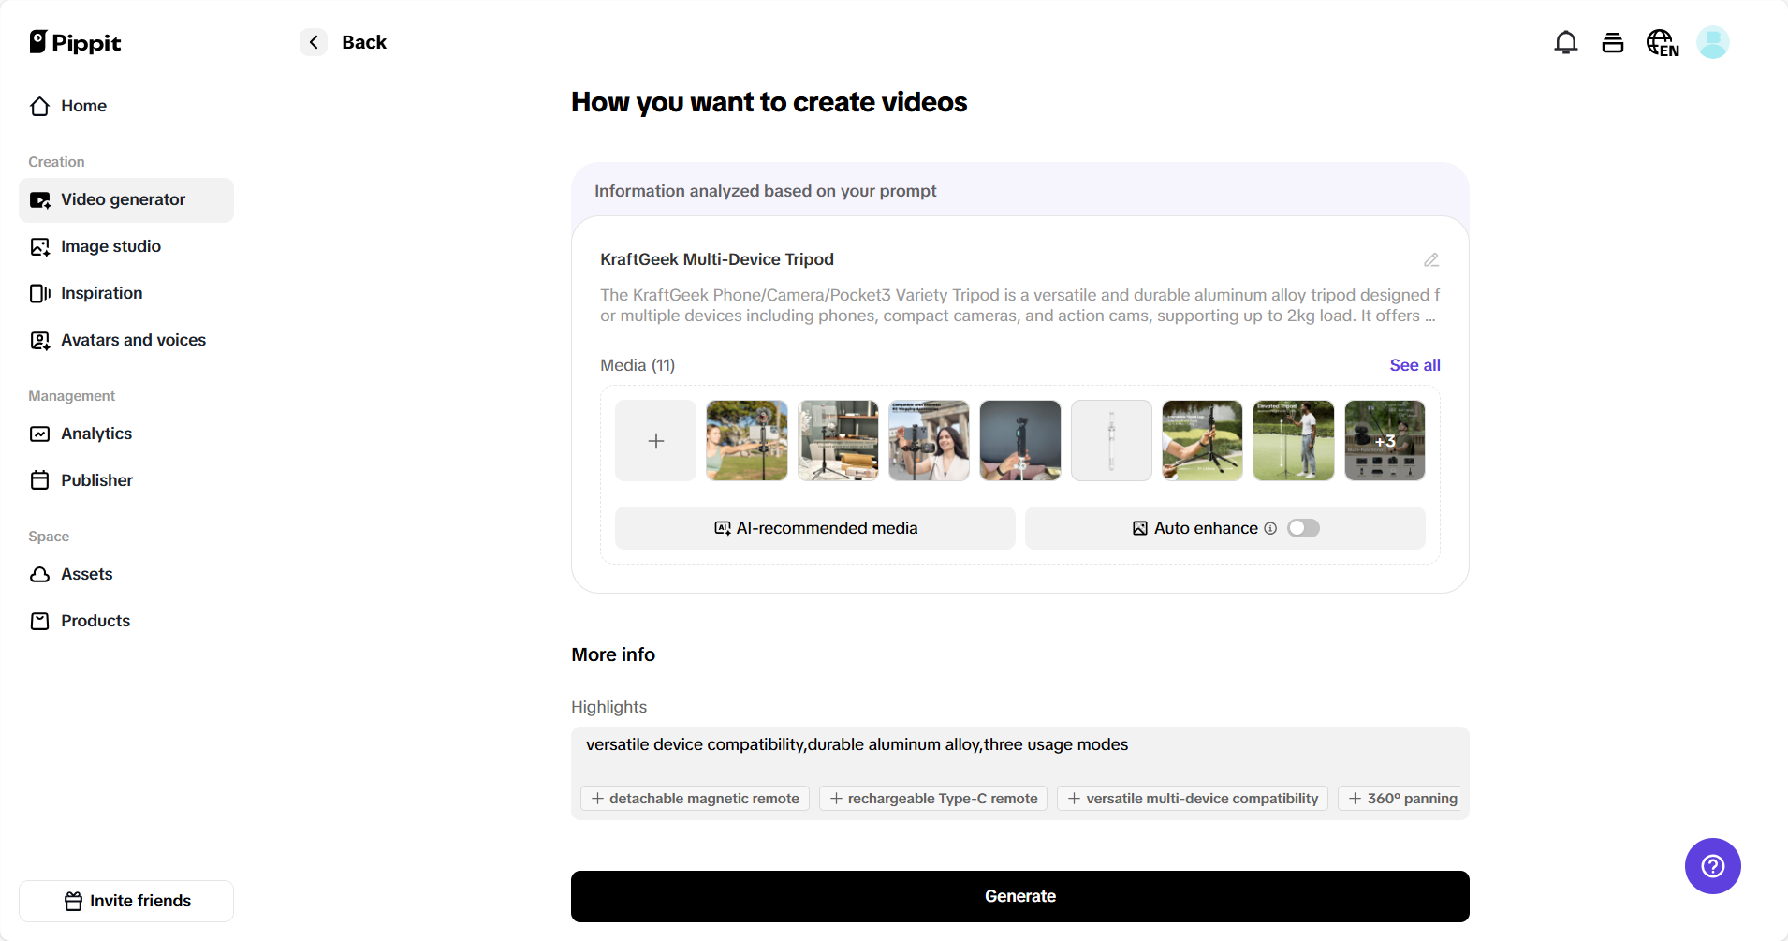Open the notifications bell

1564,42
